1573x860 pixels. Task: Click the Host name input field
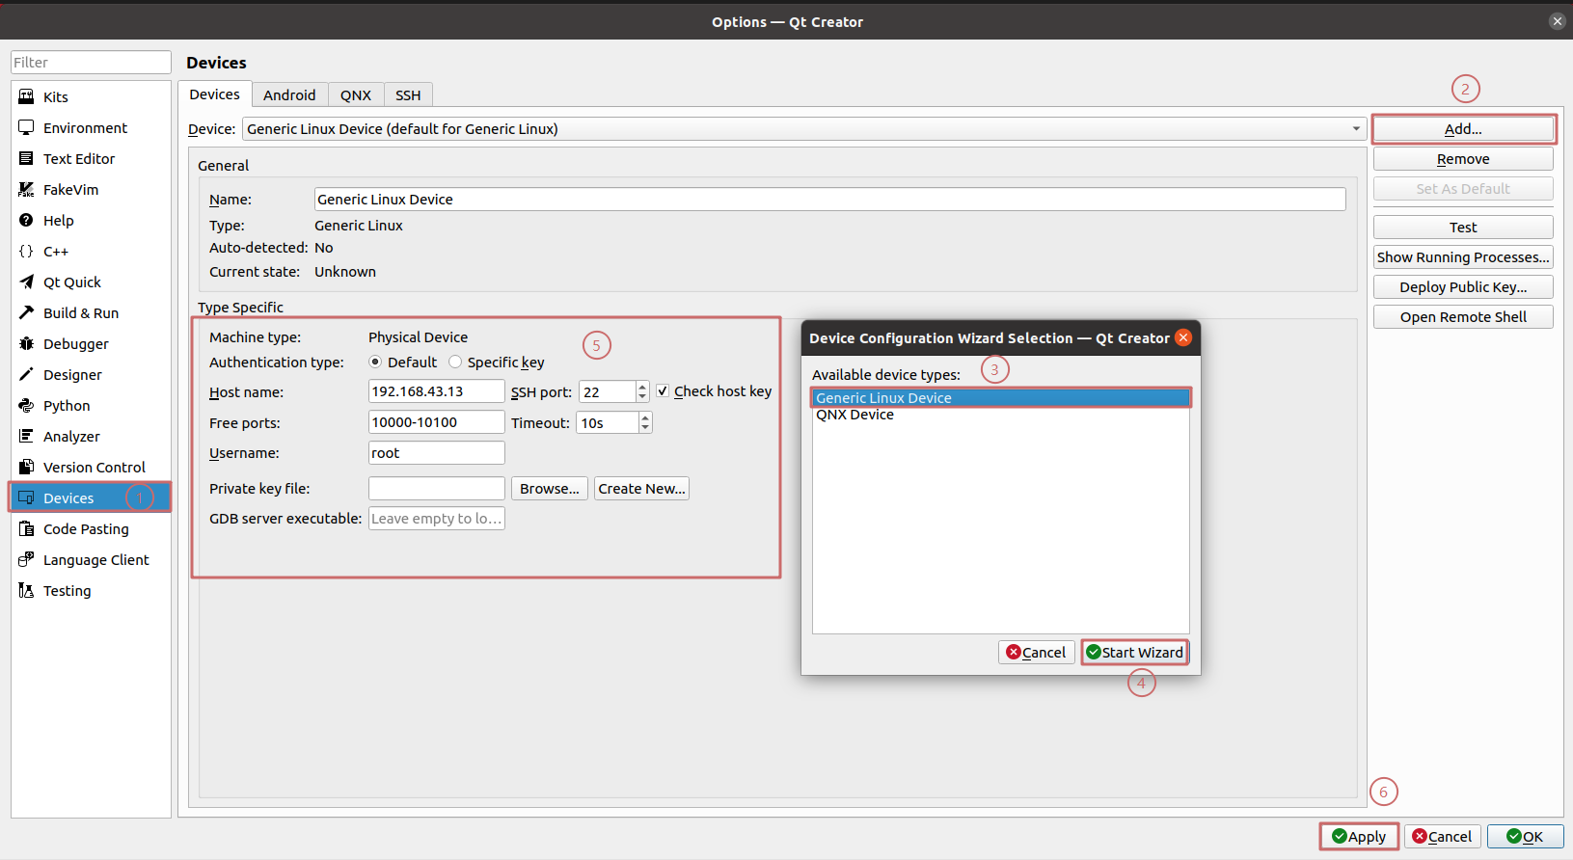(x=436, y=391)
